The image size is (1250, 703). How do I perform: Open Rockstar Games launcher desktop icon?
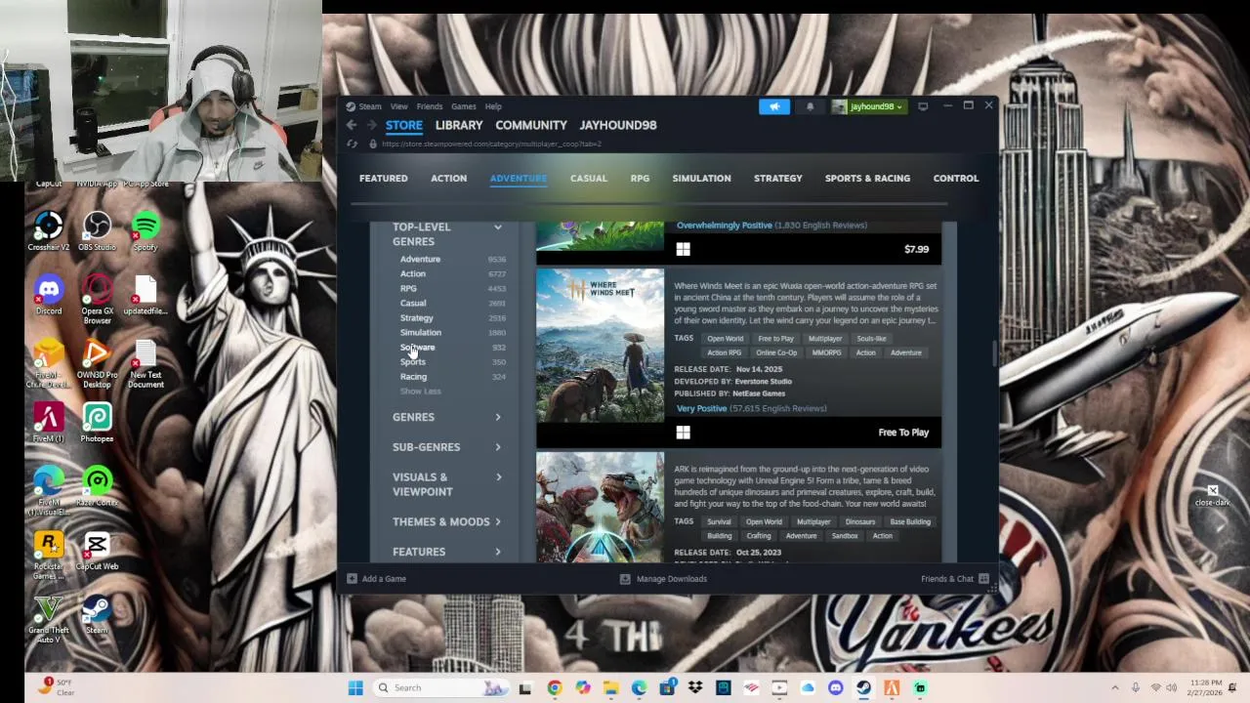point(49,554)
